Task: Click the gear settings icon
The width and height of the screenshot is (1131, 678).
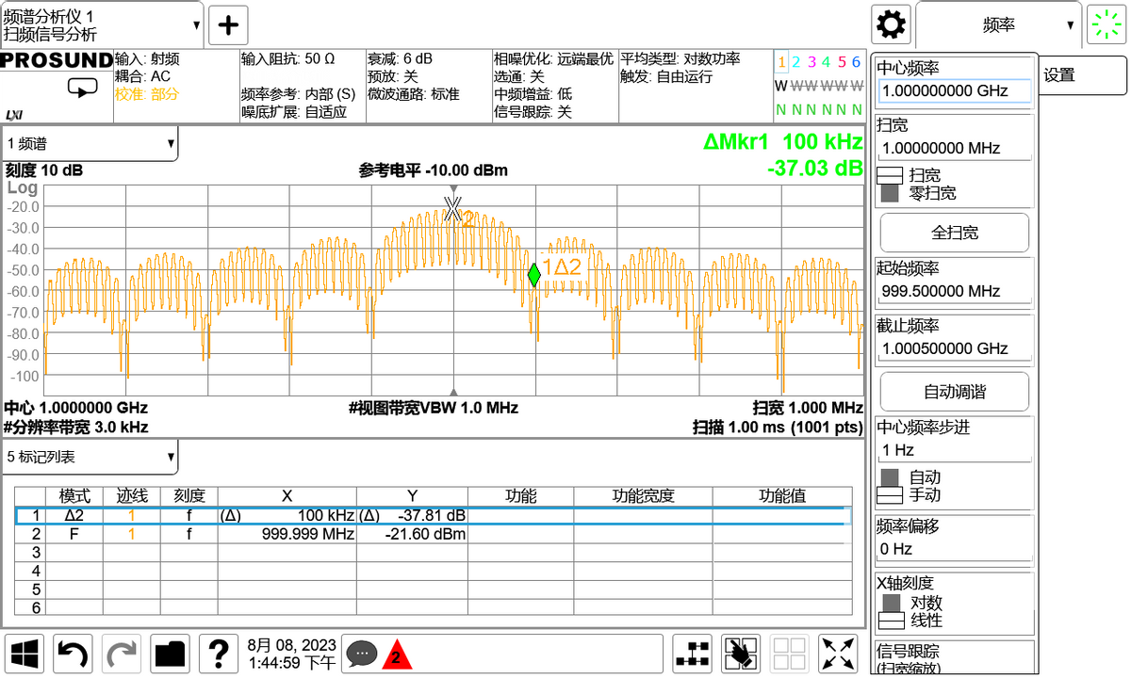Action: [891, 25]
